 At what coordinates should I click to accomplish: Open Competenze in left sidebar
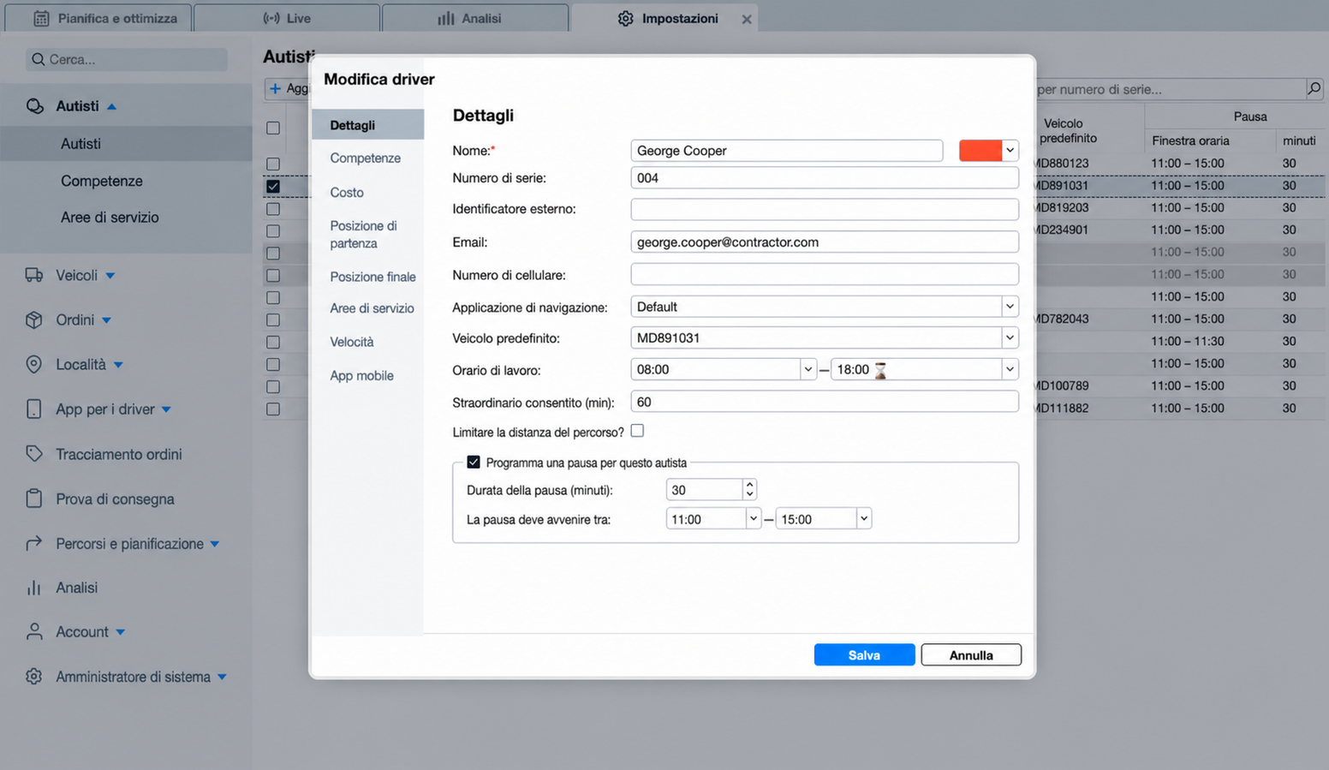[x=102, y=181]
